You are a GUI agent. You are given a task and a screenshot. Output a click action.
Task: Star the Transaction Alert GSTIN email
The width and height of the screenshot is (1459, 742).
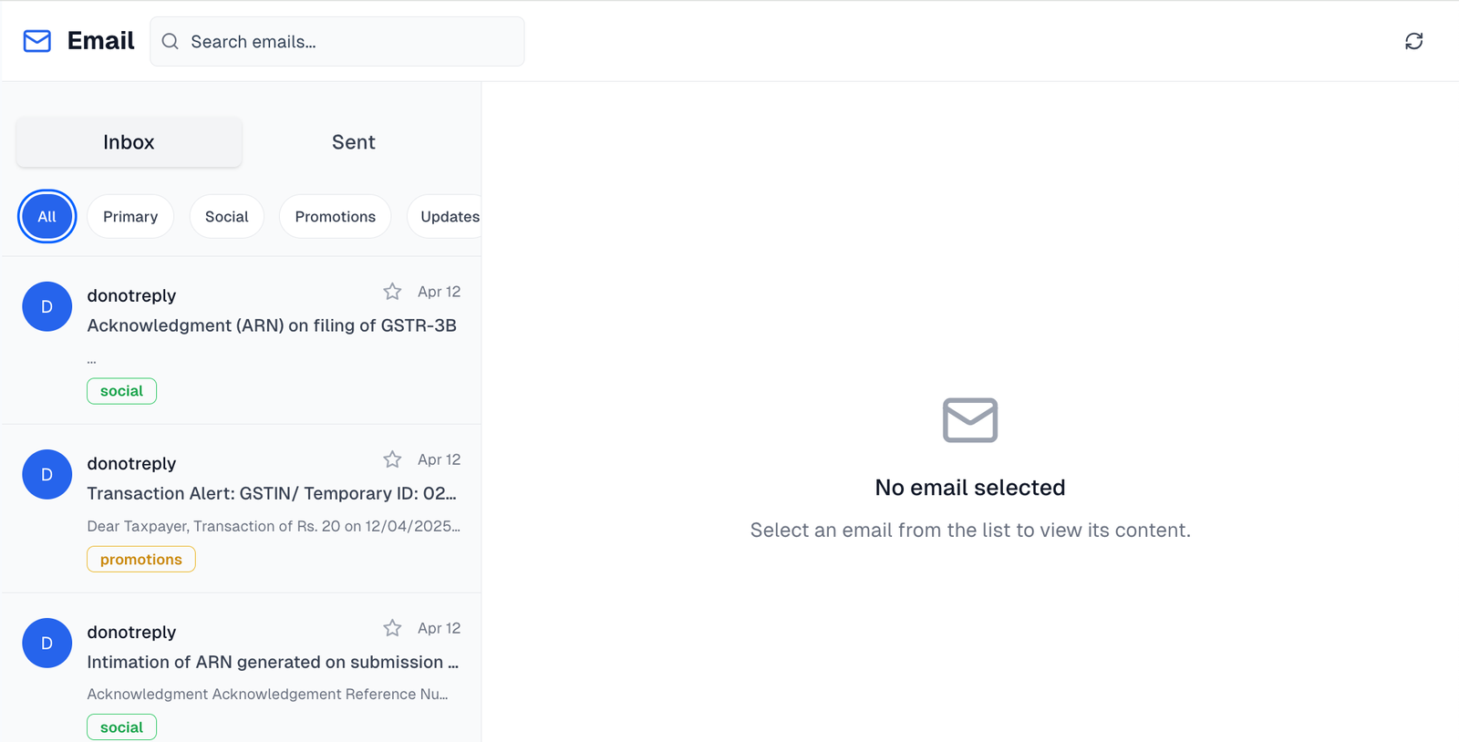[x=392, y=459]
